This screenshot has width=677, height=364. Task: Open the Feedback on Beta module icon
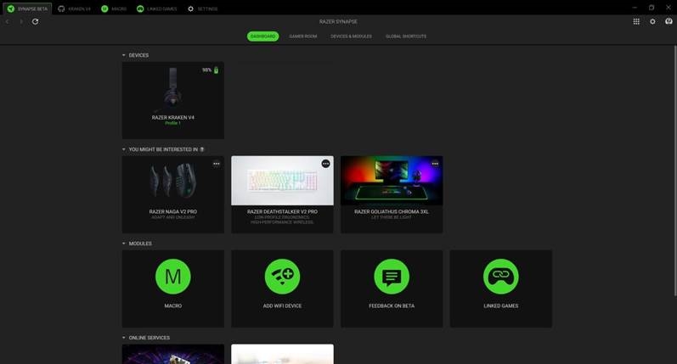point(392,277)
